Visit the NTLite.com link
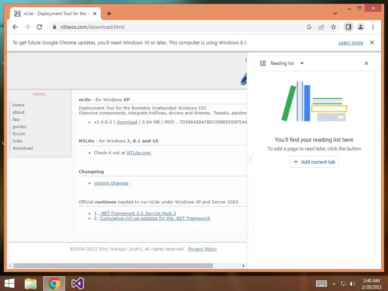This screenshot has width=388, height=291. point(139,153)
